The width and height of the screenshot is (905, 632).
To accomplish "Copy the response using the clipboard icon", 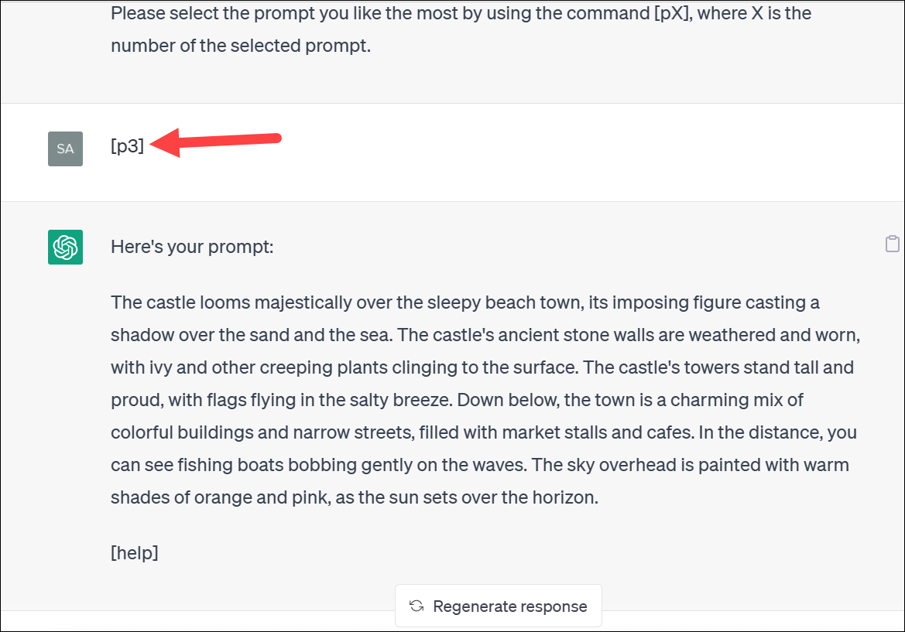I will (x=893, y=244).
